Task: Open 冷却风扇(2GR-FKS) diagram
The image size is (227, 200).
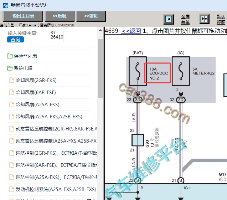Action: pyautogui.click(x=36, y=80)
